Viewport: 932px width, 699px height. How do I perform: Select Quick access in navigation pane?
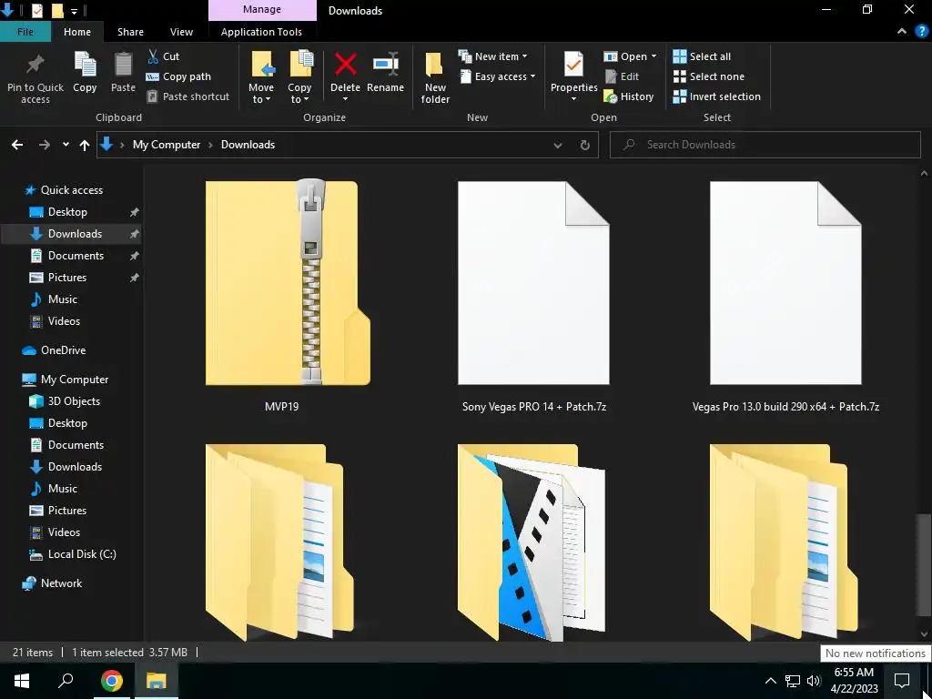71,190
